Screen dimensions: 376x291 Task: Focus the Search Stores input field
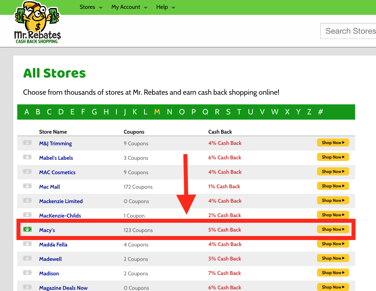point(349,31)
